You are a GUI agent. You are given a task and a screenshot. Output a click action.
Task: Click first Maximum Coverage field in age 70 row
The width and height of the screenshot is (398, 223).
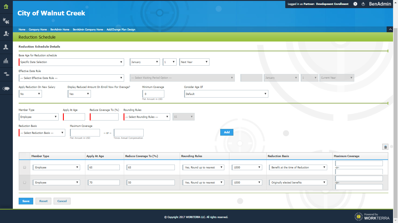pyautogui.click(x=359, y=178)
